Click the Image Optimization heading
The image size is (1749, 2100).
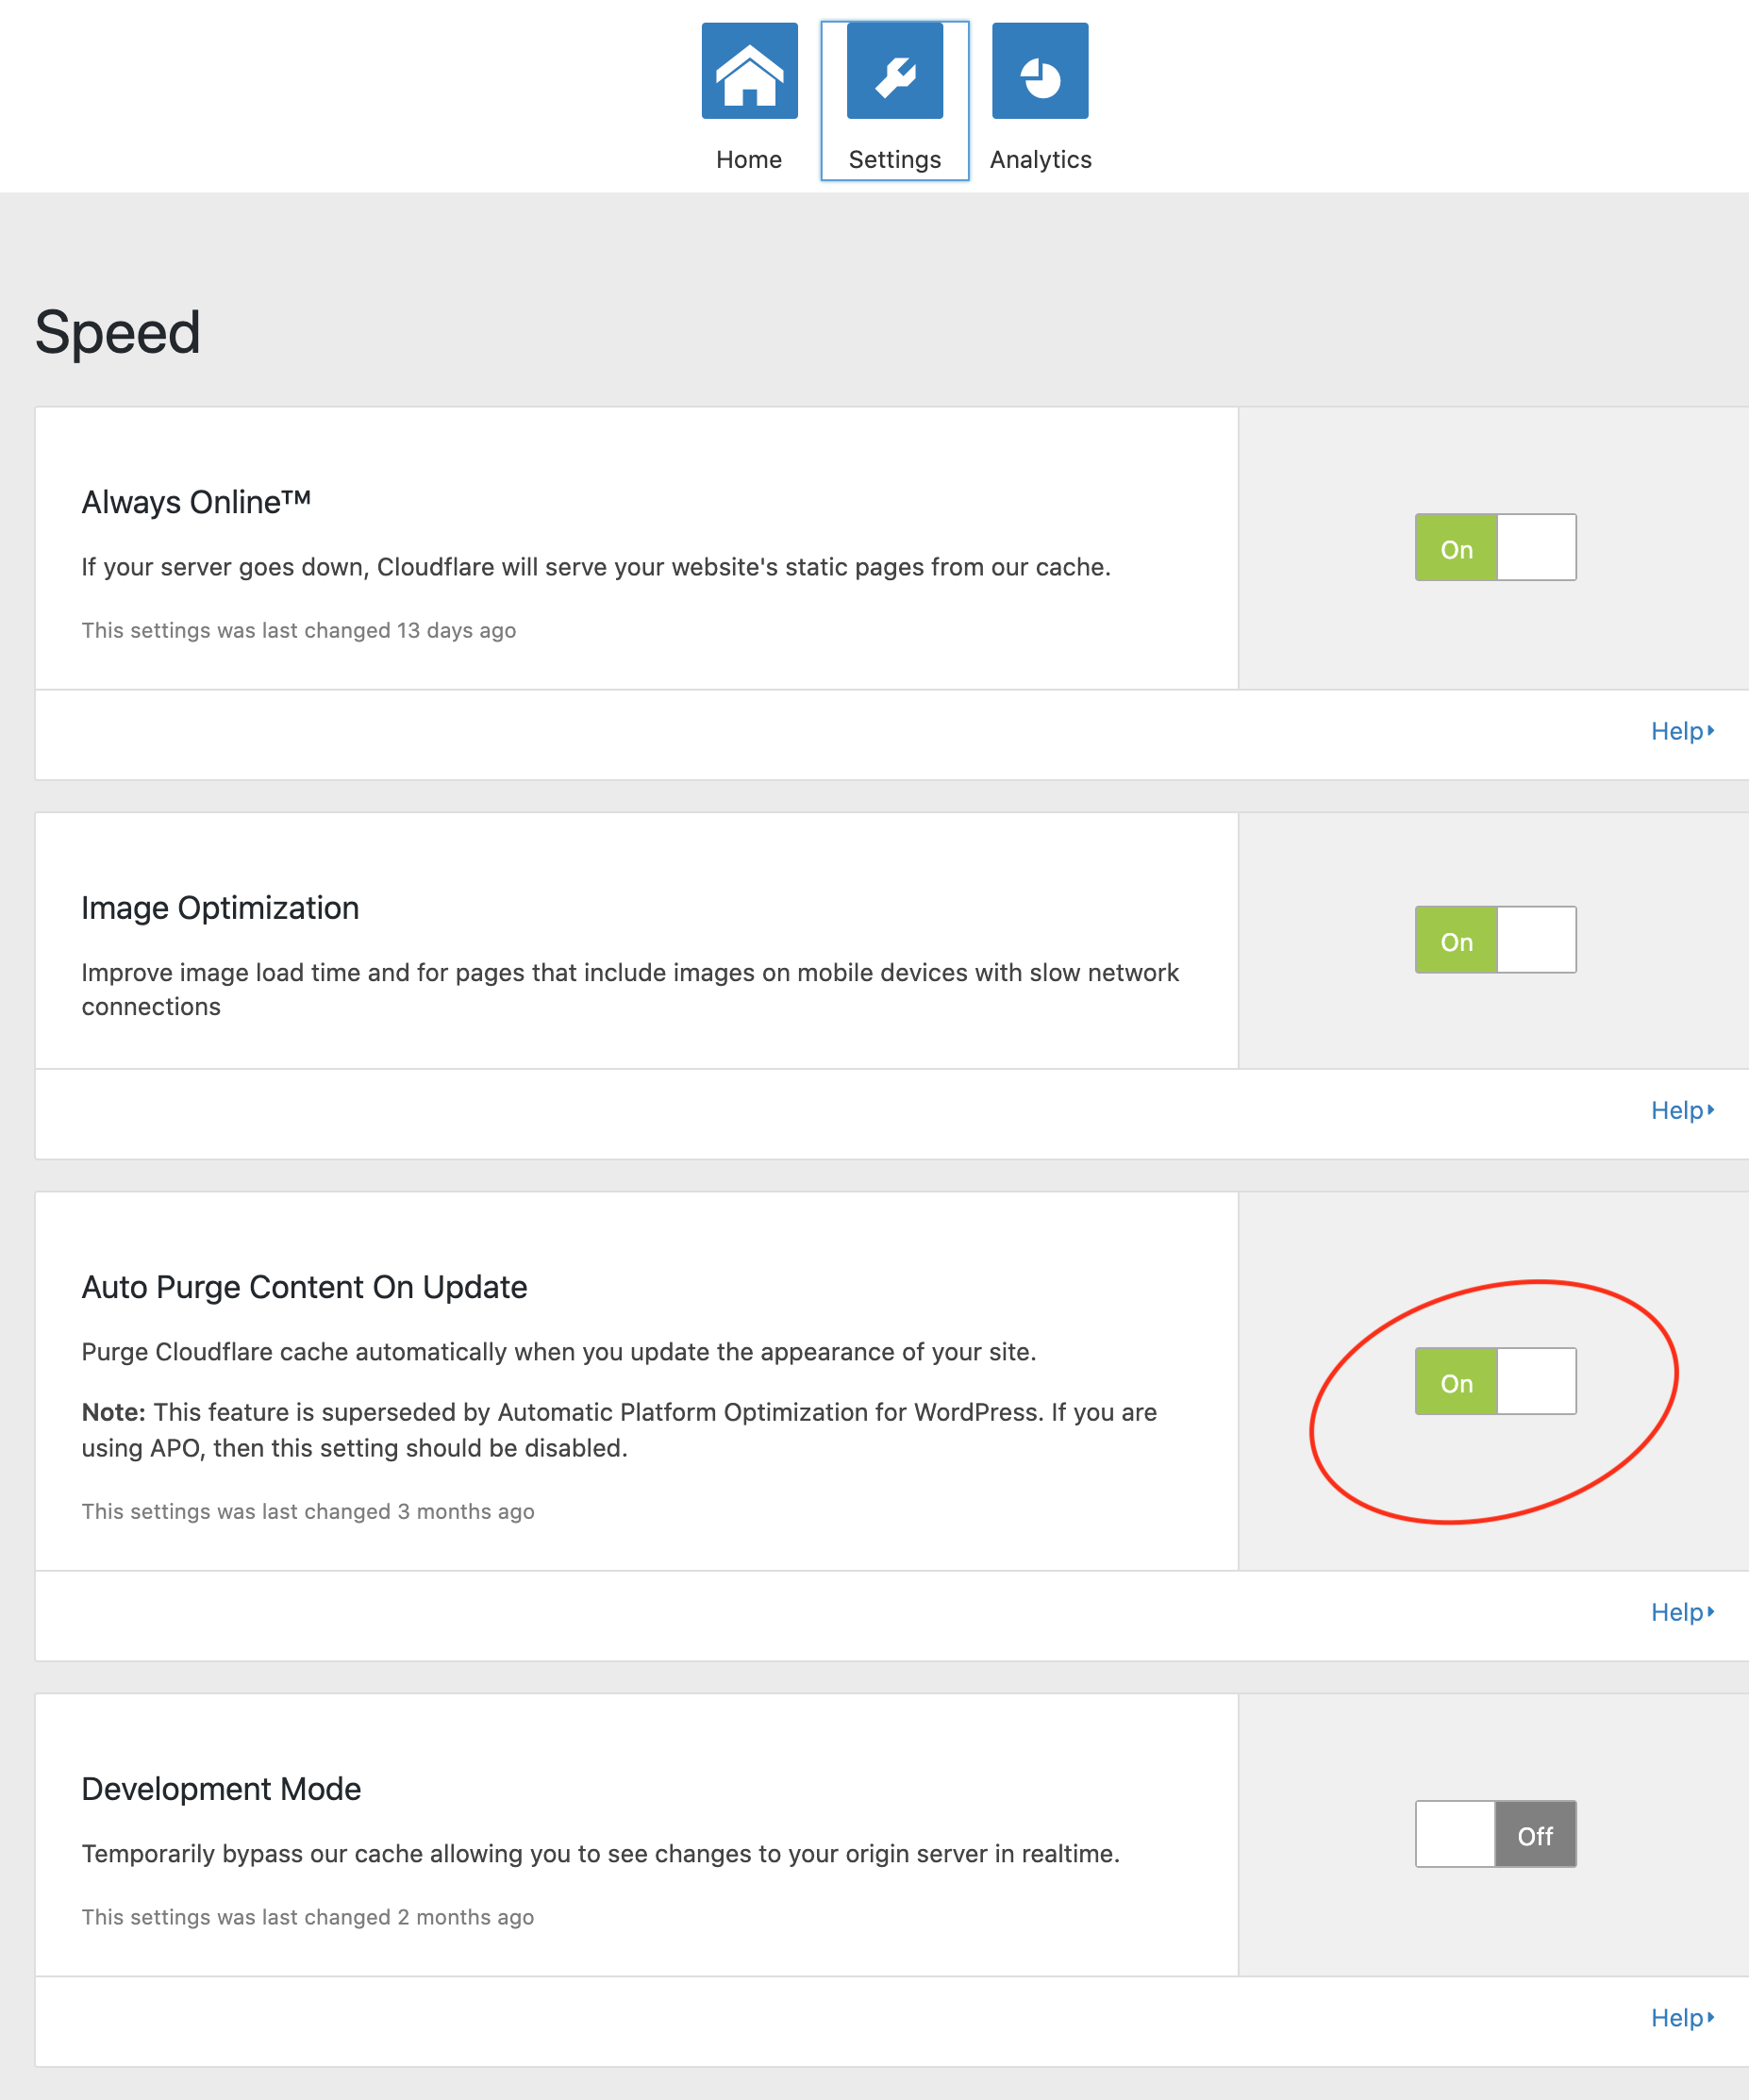click(x=220, y=908)
